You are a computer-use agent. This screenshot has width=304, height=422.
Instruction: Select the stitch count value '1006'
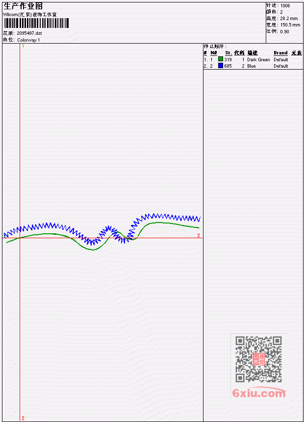tap(285, 6)
